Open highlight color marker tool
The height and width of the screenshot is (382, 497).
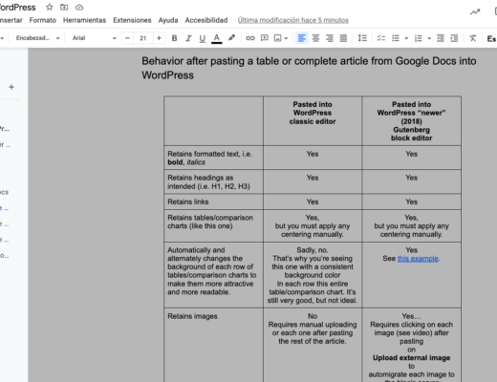231,38
